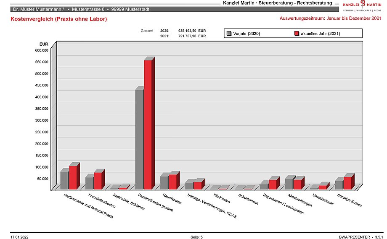The height and width of the screenshot is (239, 387).
Task: Click the axis label 'Sonstige Kosten'
Action: [x=350, y=200]
